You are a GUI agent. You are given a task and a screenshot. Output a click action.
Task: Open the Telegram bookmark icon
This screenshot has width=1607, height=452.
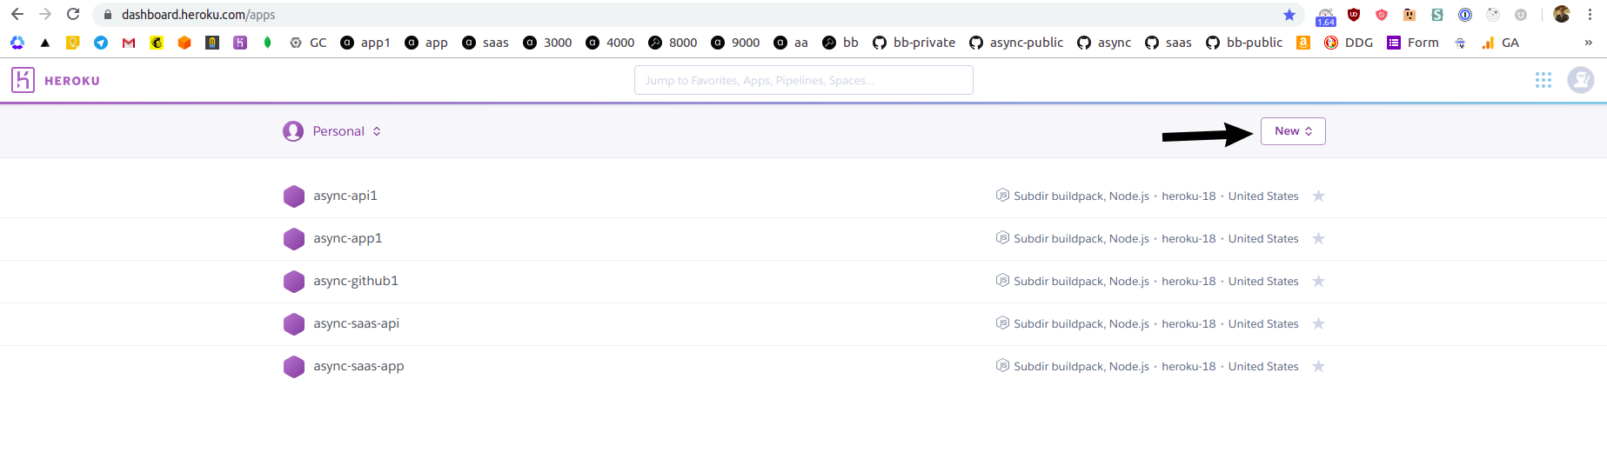(x=101, y=43)
